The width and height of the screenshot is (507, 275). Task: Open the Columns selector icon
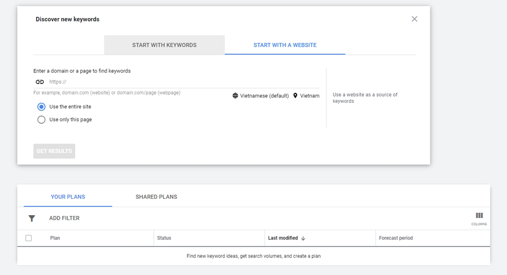tap(479, 216)
